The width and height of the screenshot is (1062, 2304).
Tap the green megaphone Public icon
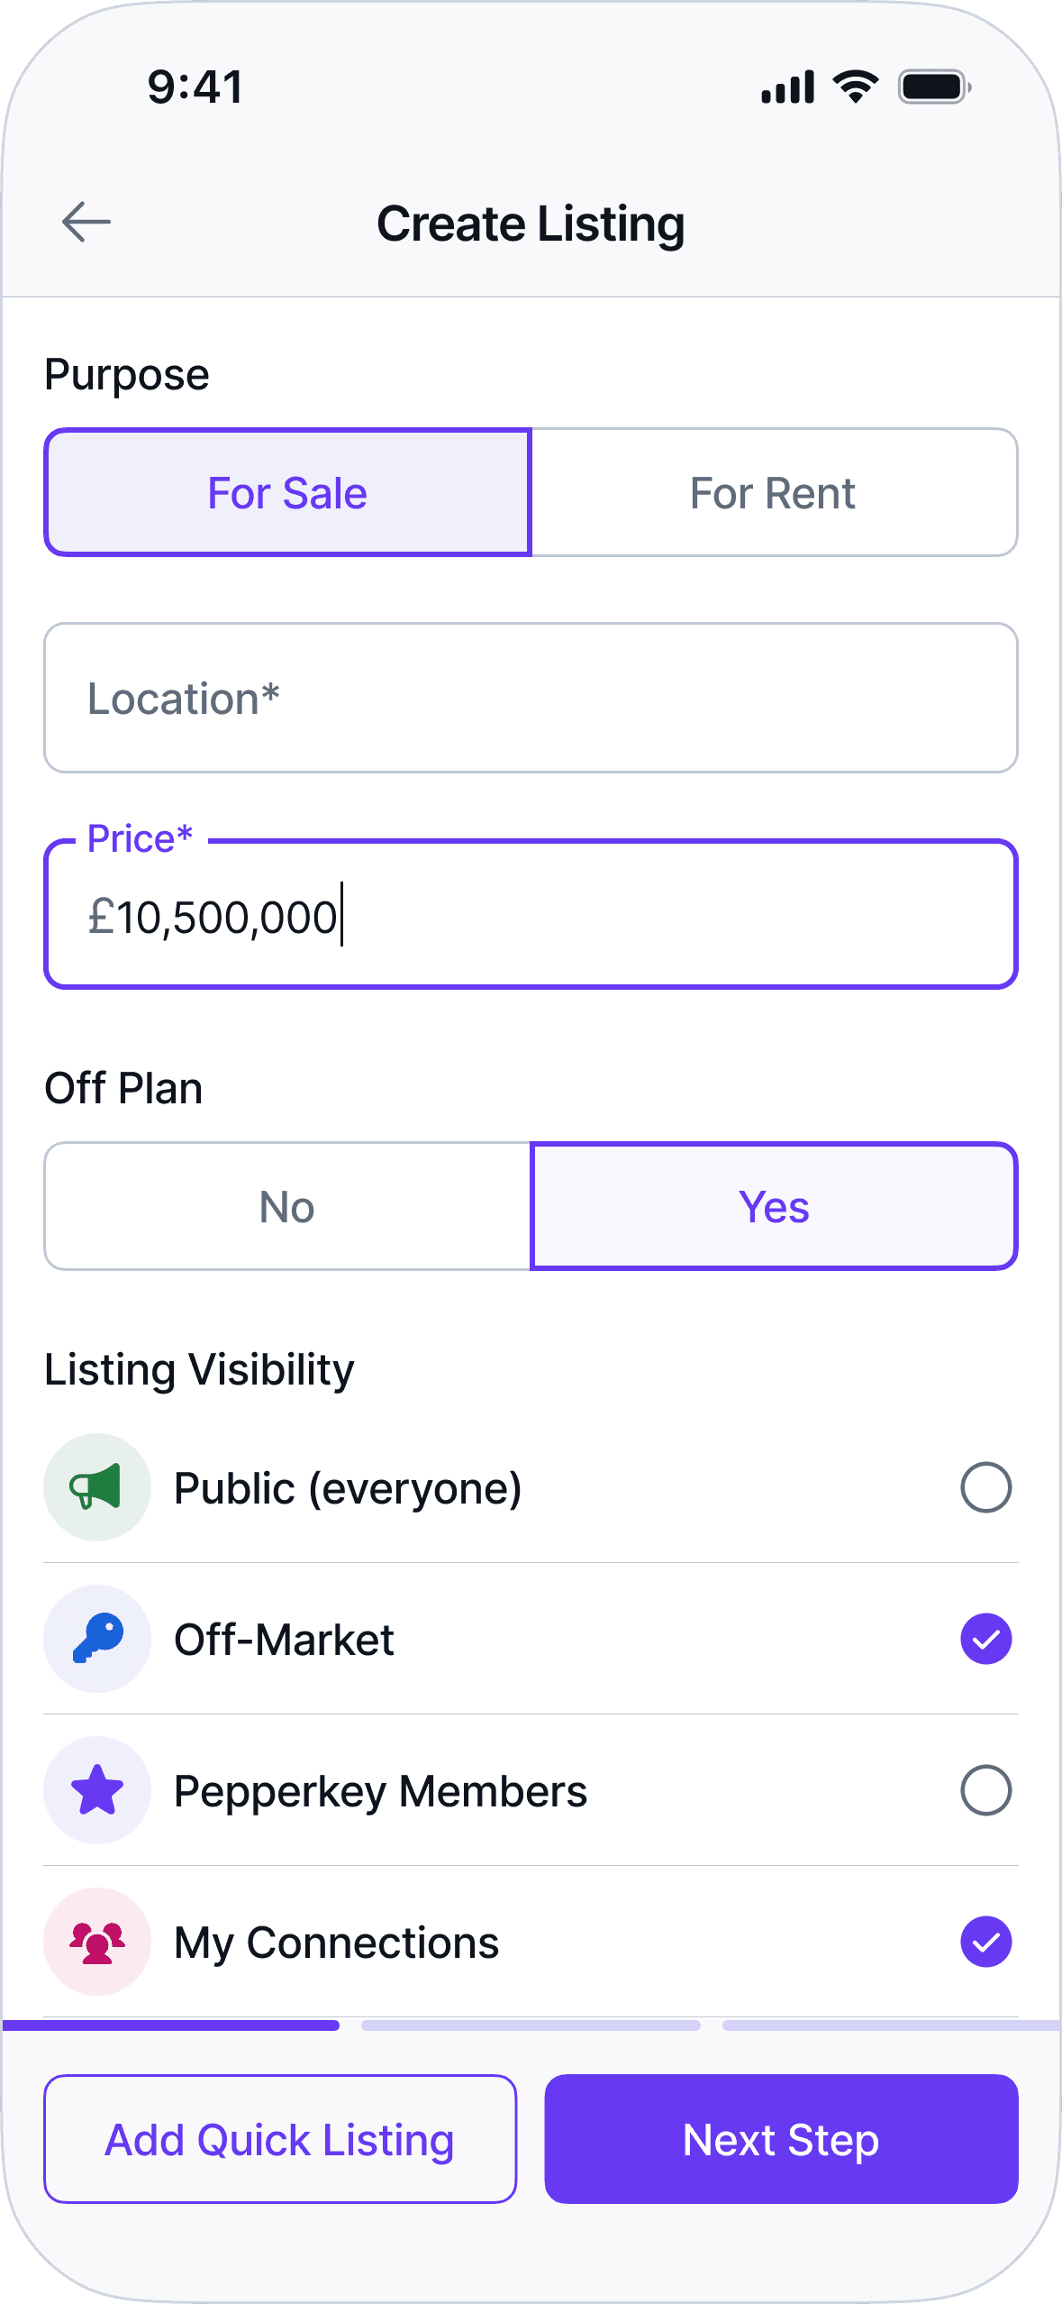(x=97, y=1487)
